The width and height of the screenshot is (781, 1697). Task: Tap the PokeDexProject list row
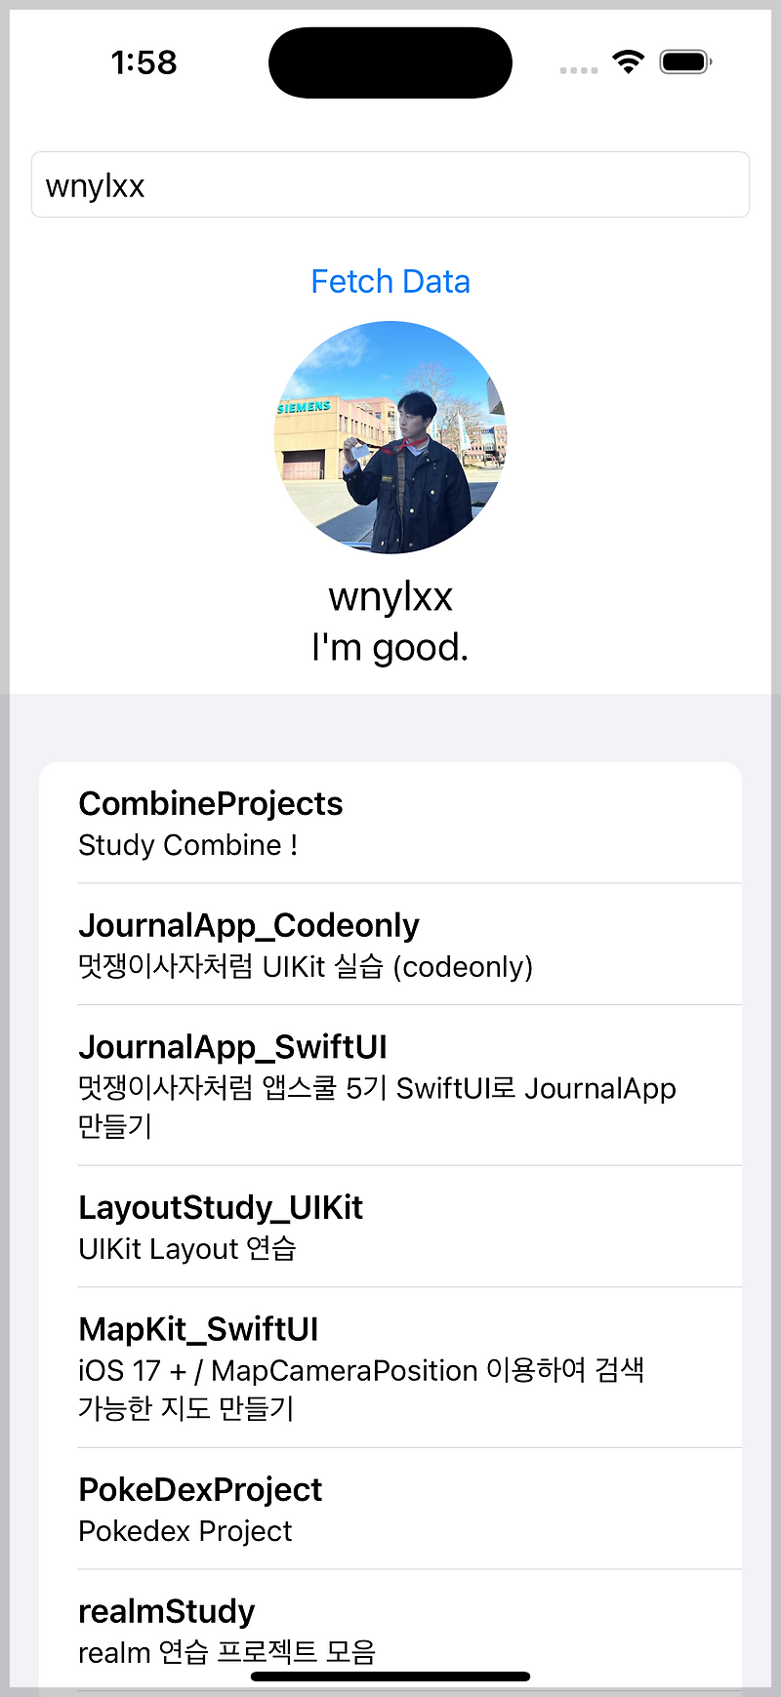pyautogui.click(x=390, y=1509)
